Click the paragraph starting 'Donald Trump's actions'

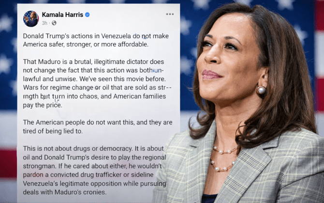coord(96,40)
